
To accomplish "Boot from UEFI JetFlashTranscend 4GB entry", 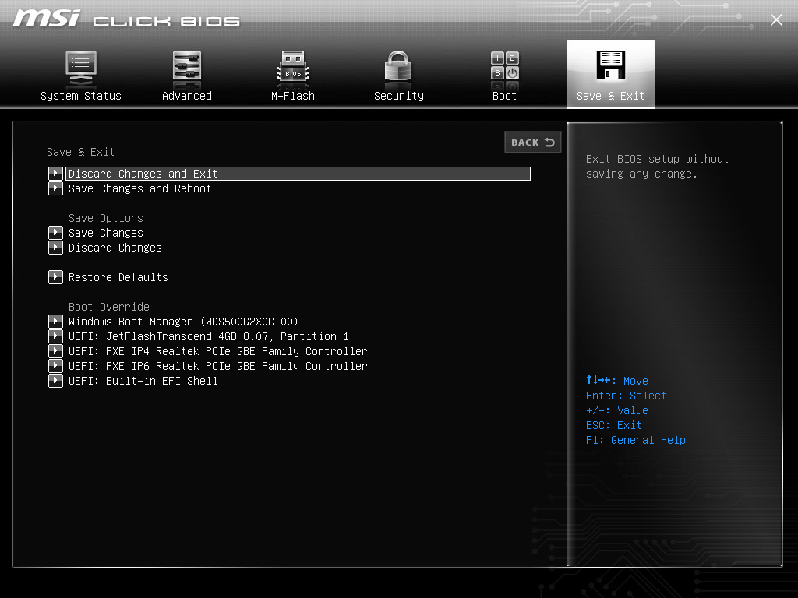I will (209, 336).
